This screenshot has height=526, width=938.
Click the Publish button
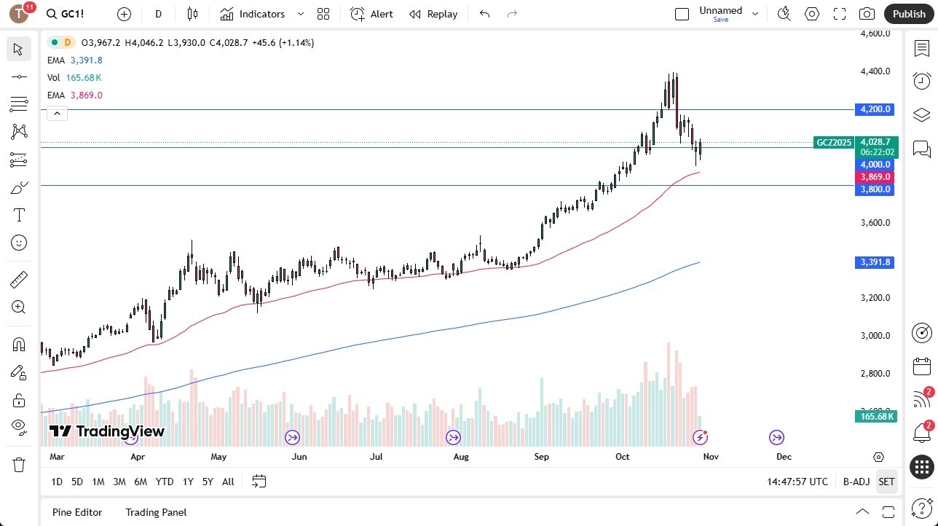click(x=909, y=14)
